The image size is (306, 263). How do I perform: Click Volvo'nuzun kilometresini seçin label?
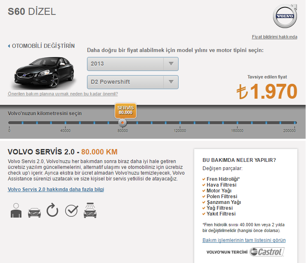click(x=45, y=114)
